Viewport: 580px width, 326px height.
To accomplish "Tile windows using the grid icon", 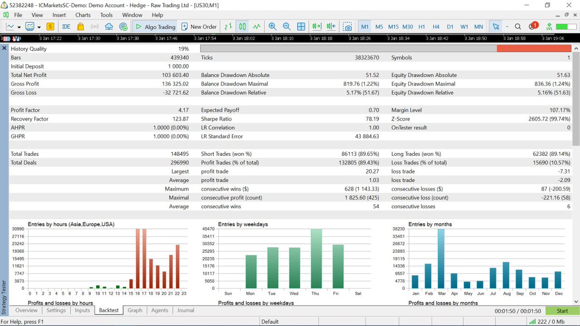I will (301, 27).
